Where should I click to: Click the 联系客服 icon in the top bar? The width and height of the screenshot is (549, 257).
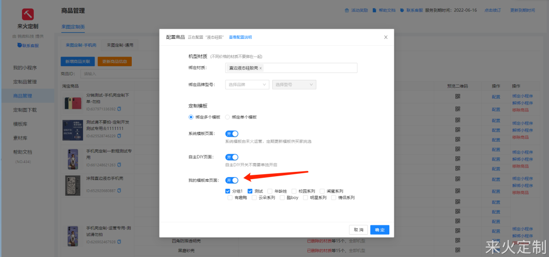click(x=402, y=10)
